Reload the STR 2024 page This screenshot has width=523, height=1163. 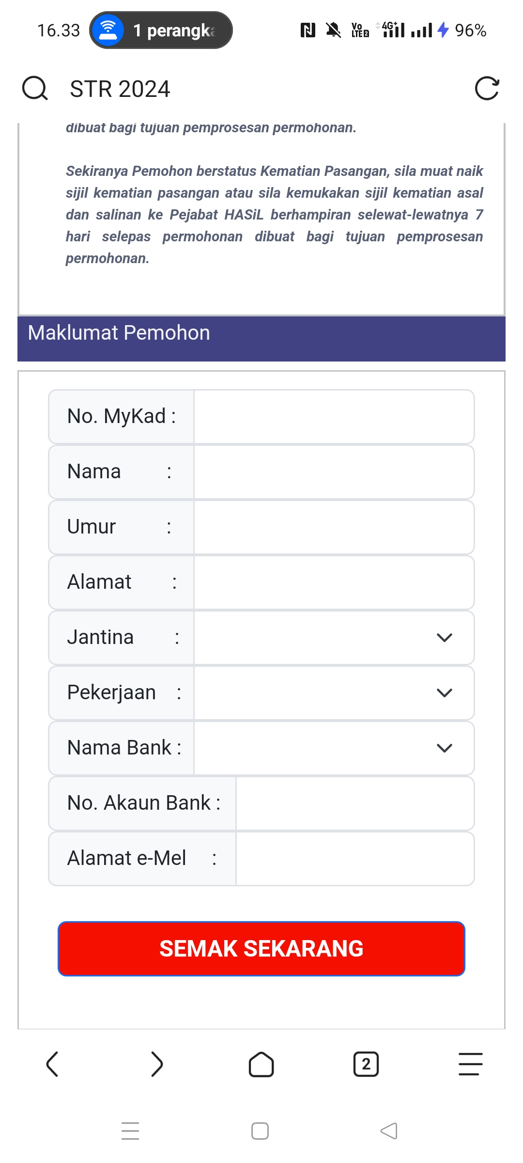pyautogui.click(x=487, y=89)
